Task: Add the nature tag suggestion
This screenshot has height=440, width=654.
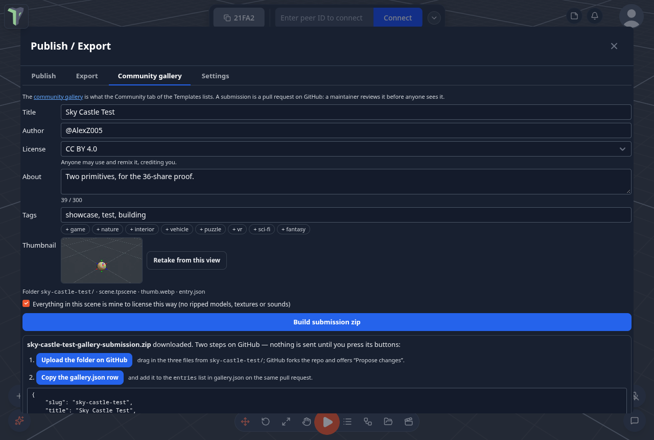Action: (108, 229)
